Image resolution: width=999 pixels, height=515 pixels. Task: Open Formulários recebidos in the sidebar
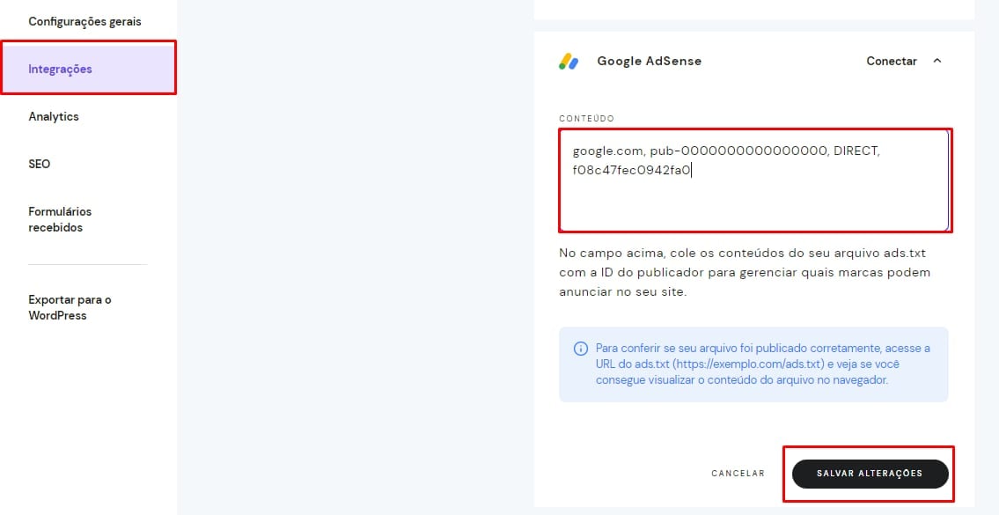pos(60,219)
